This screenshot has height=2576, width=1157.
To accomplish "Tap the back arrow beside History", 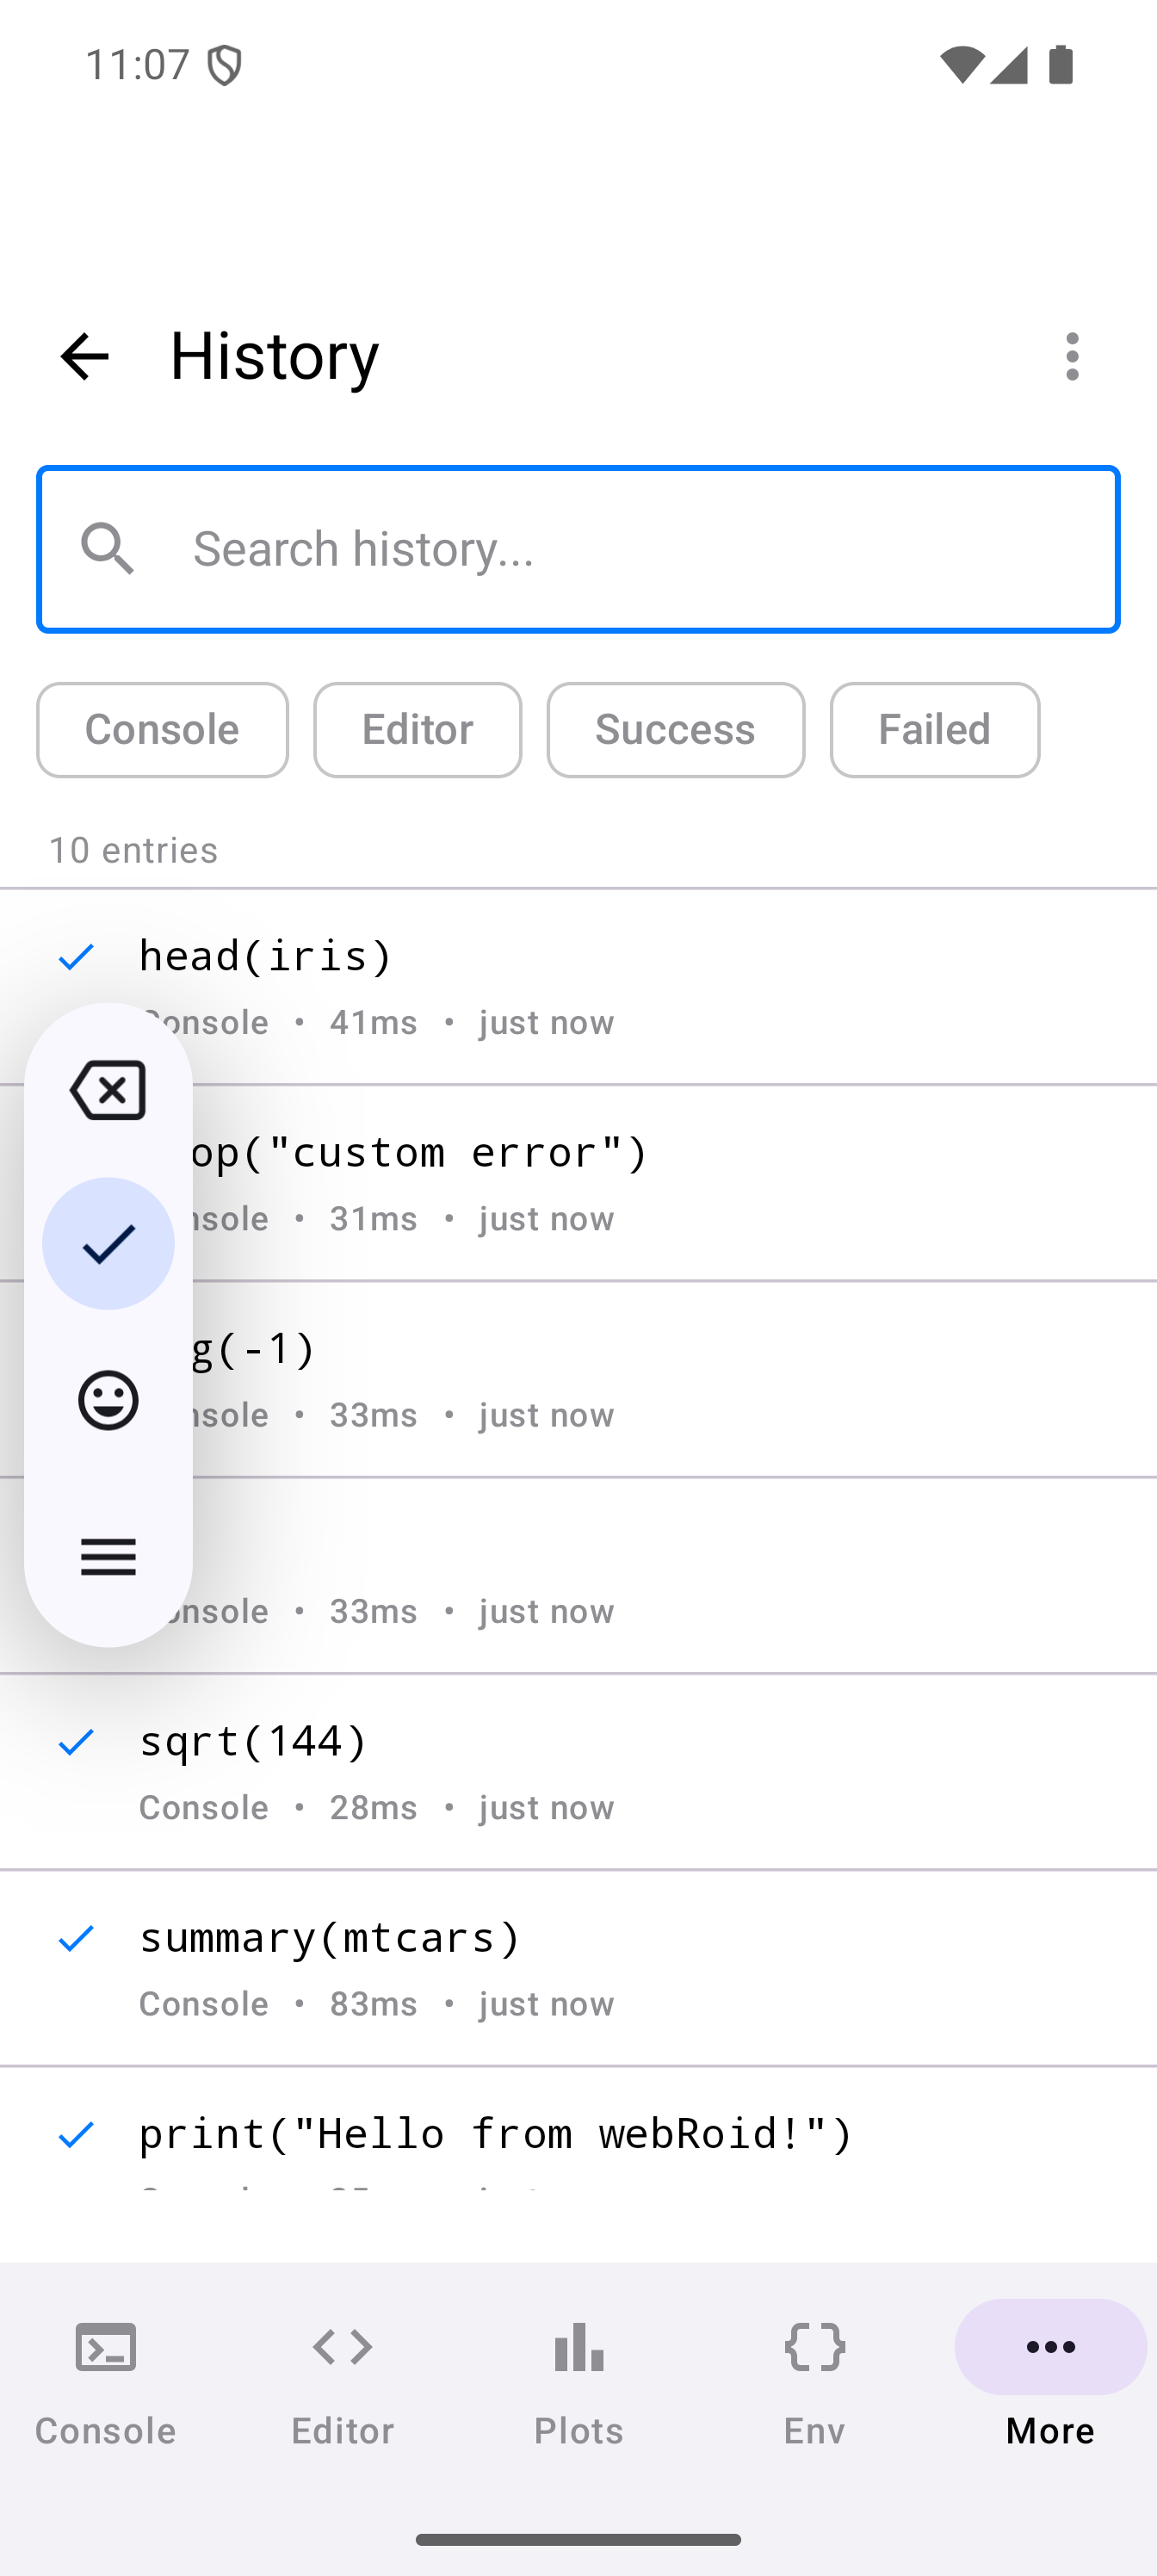I will (x=84, y=357).
